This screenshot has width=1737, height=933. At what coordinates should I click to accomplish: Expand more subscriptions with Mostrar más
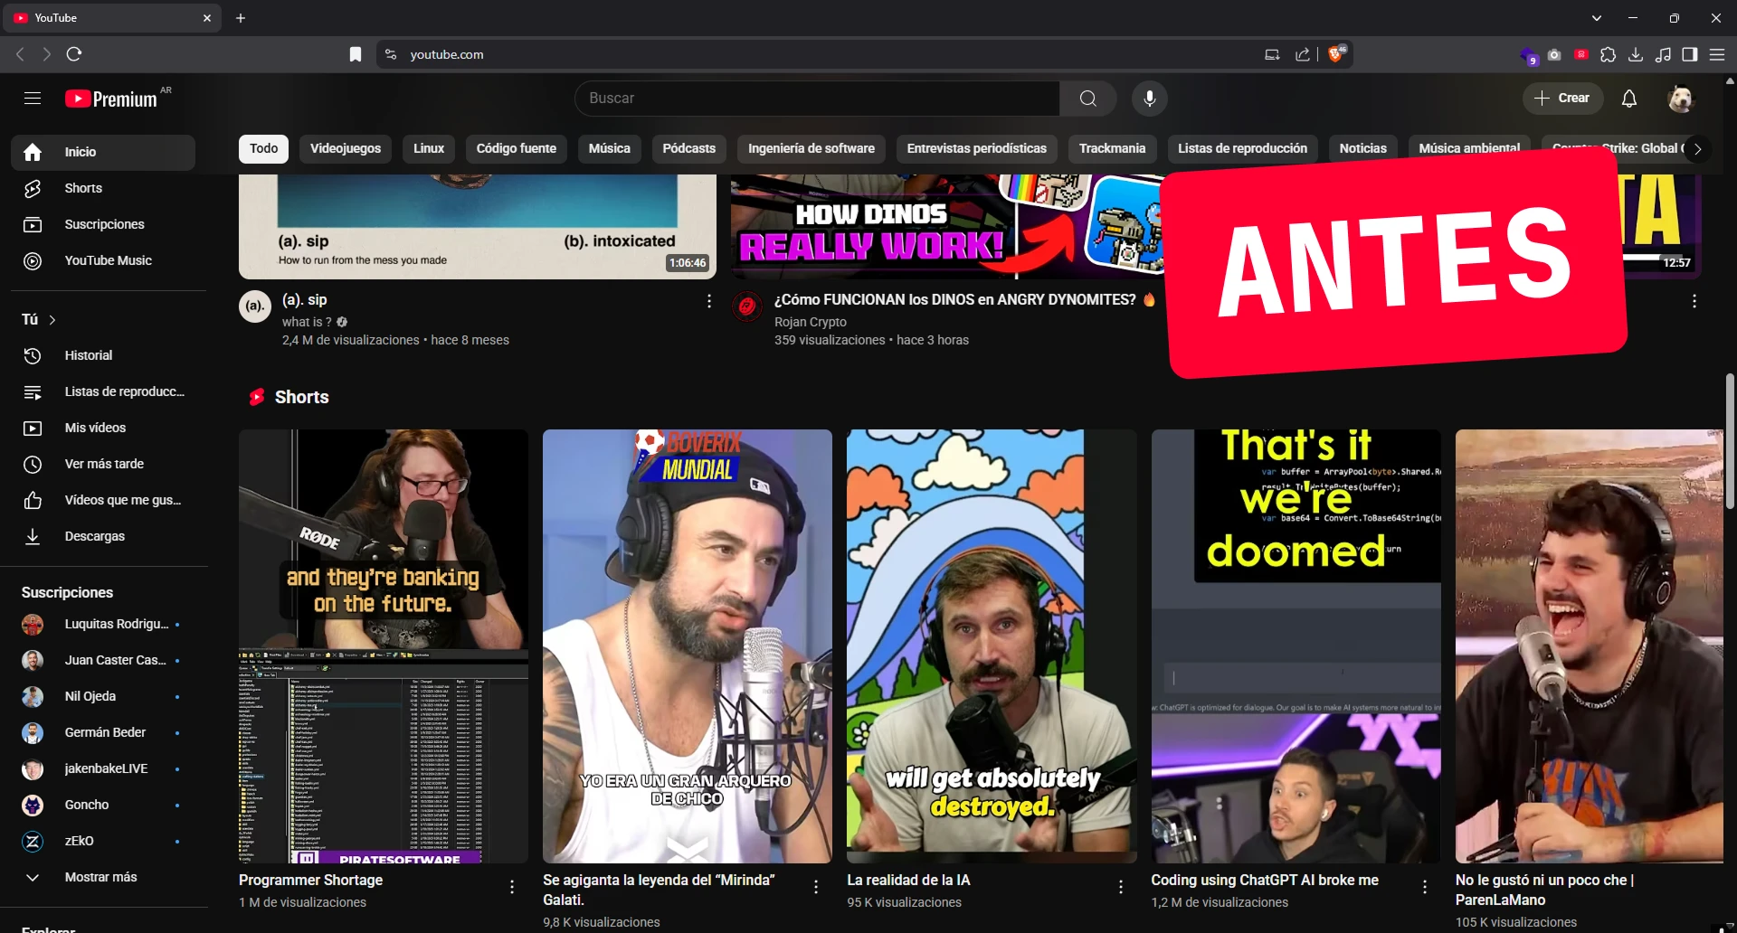[x=100, y=876]
